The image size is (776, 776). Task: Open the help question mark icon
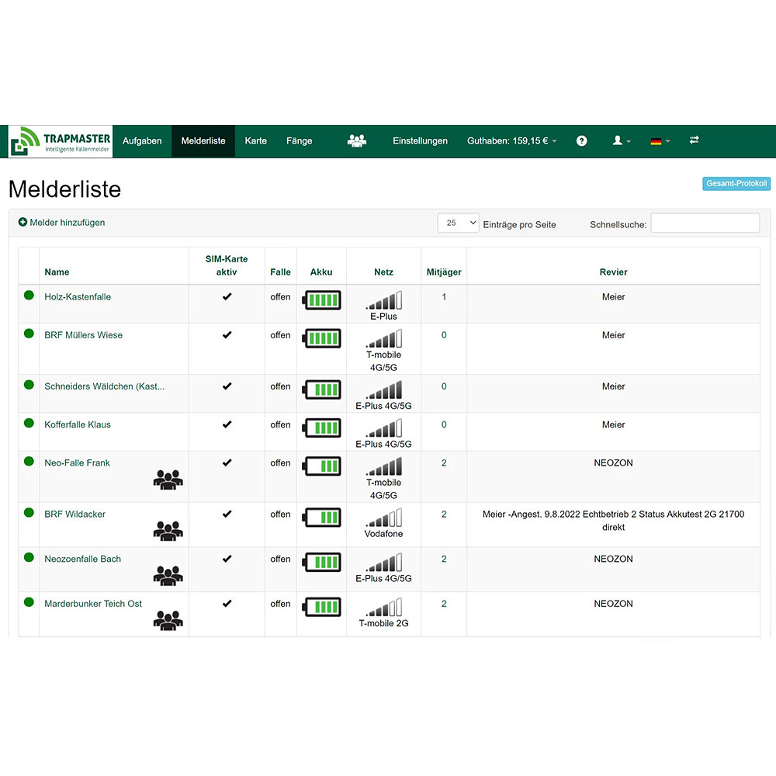tap(581, 140)
